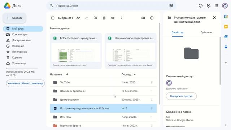Open the toolbar three-dot more actions
231x130 pixels.
pyautogui.click(x=121, y=18)
